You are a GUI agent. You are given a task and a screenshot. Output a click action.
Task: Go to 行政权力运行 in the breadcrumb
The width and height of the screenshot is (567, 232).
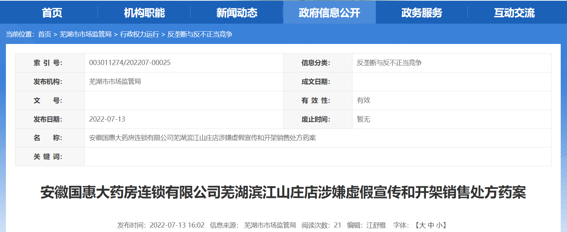(x=139, y=34)
